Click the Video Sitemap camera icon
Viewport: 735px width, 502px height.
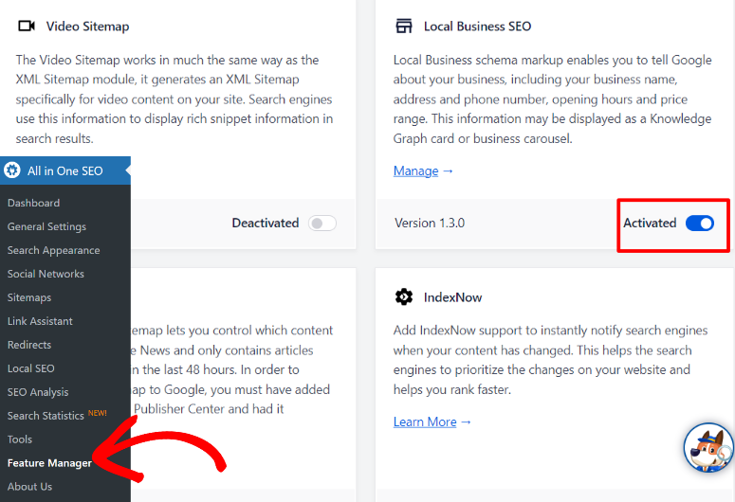click(27, 26)
